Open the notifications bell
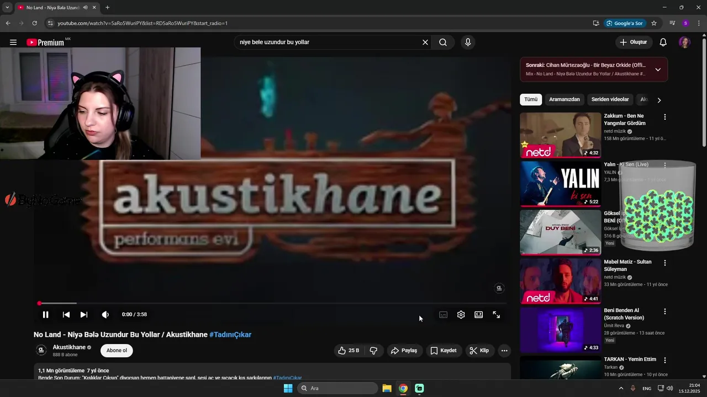The width and height of the screenshot is (707, 397). click(x=663, y=42)
